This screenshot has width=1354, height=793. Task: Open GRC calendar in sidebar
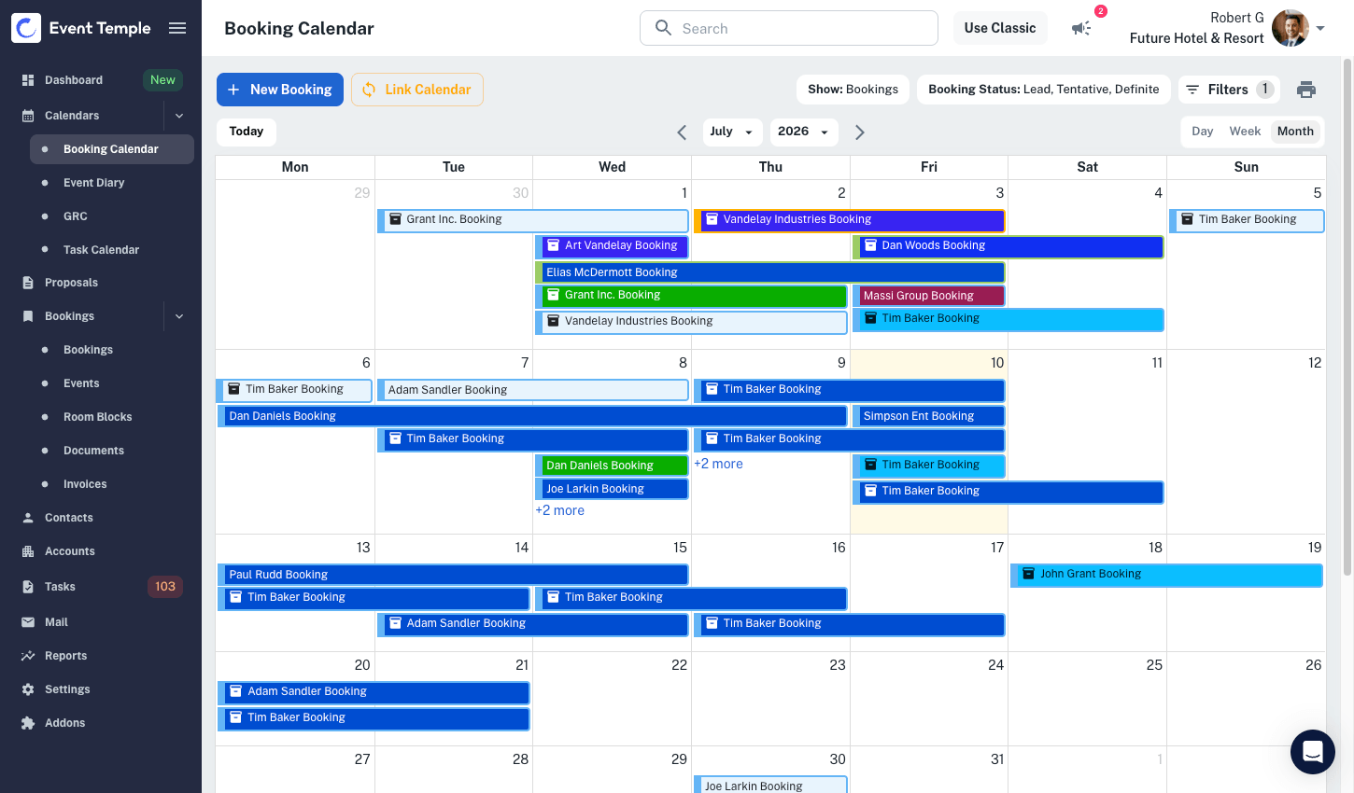pyautogui.click(x=76, y=216)
